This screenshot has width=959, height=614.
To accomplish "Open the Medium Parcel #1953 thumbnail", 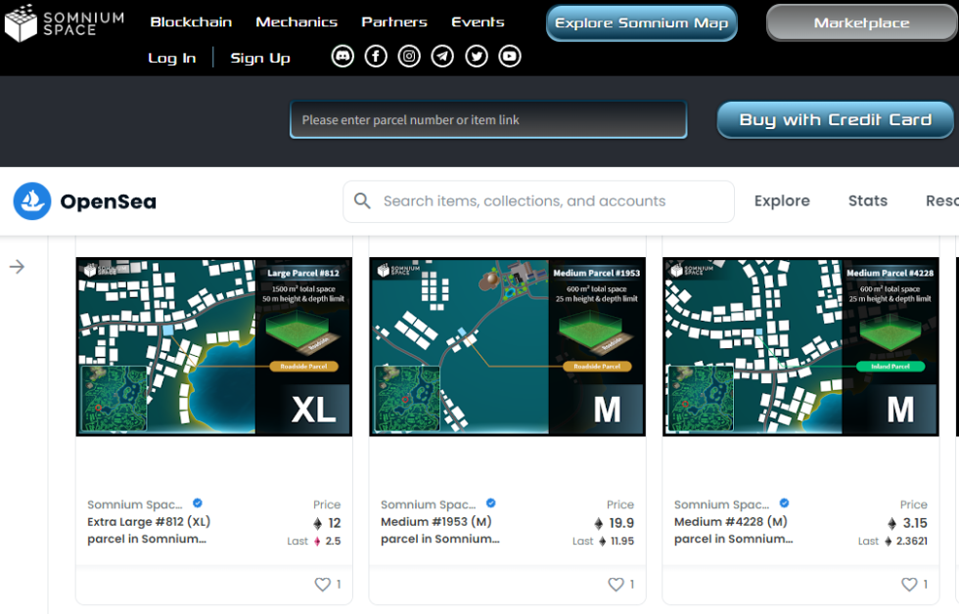I will pos(507,346).
